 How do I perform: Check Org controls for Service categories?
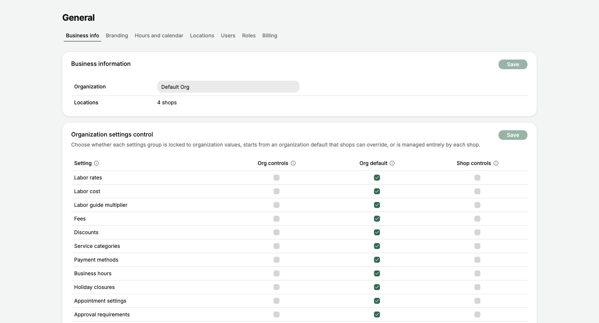[x=277, y=246]
